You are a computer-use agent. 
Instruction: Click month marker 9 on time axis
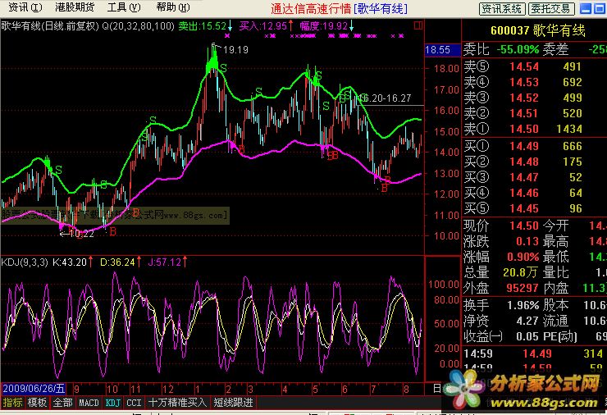point(76,389)
